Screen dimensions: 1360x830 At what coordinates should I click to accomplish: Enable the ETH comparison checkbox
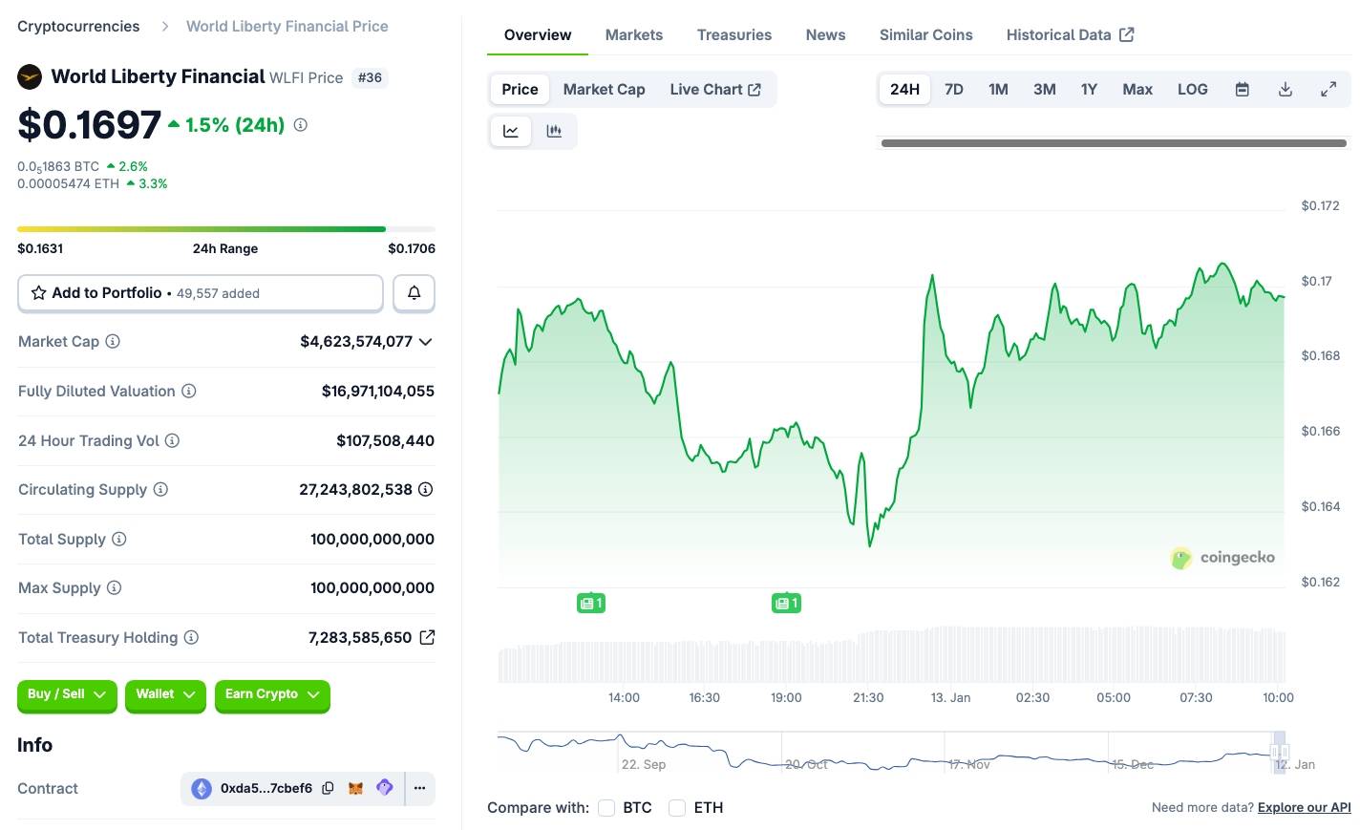click(x=677, y=808)
